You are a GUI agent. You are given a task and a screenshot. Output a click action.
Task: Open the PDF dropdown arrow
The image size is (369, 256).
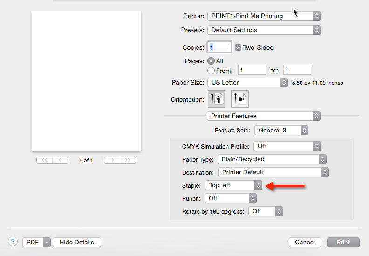click(46, 242)
